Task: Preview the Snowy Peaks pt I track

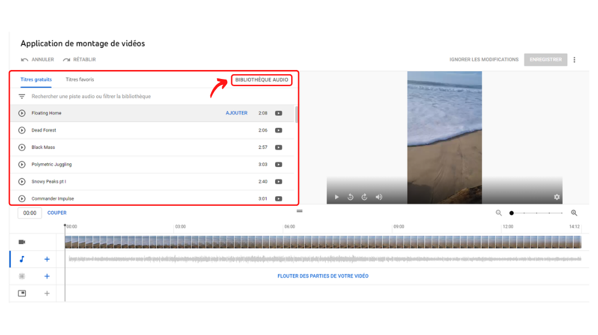Action: coord(22,182)
